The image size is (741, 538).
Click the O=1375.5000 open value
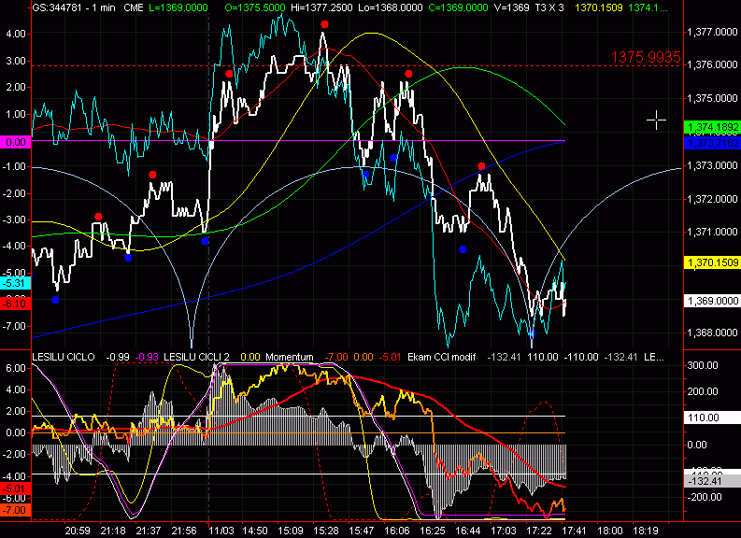point(255,7)
